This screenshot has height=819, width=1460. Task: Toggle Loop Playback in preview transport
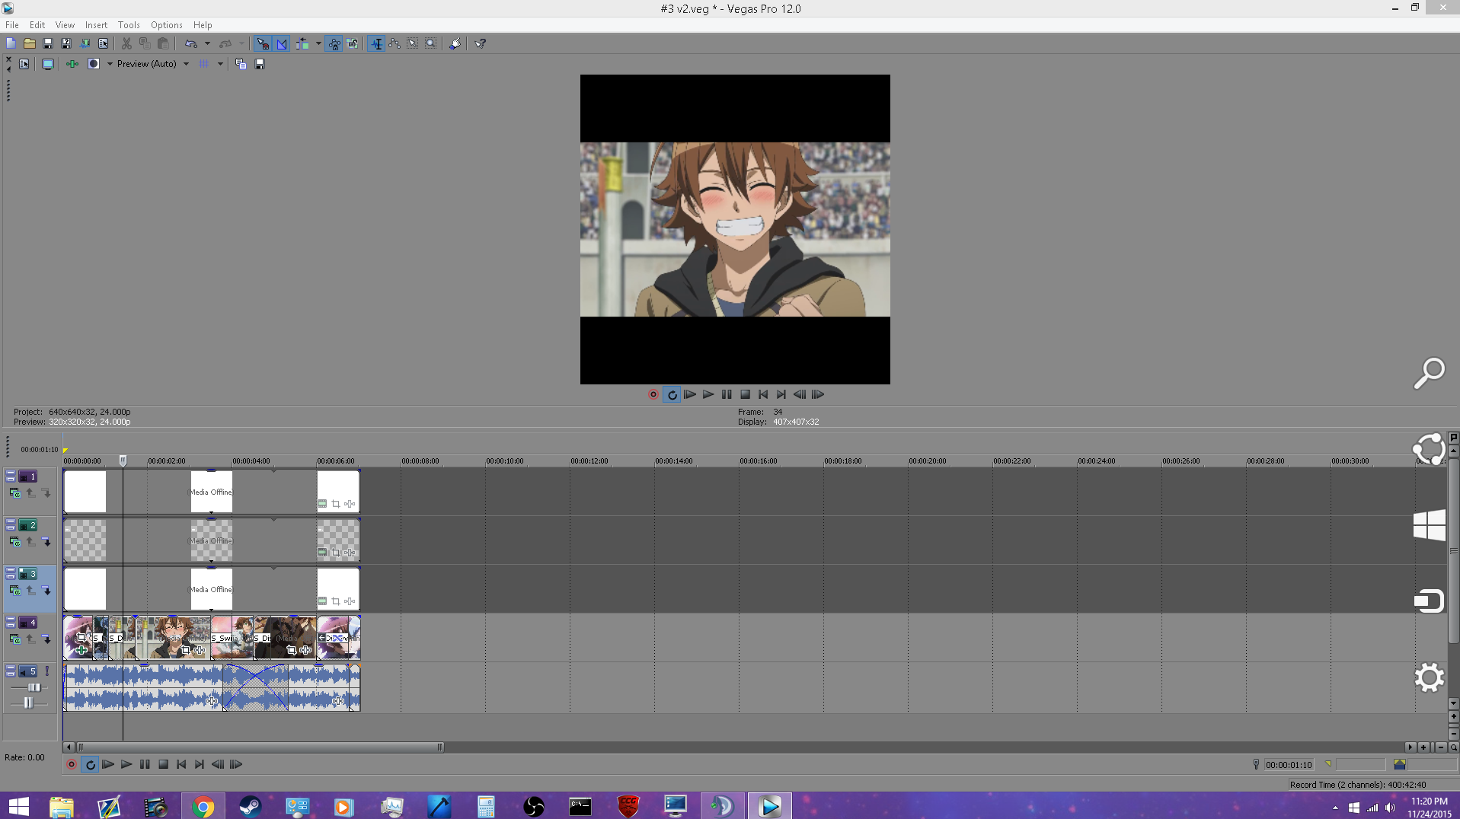pyautogui.click(x=672, y=394)
